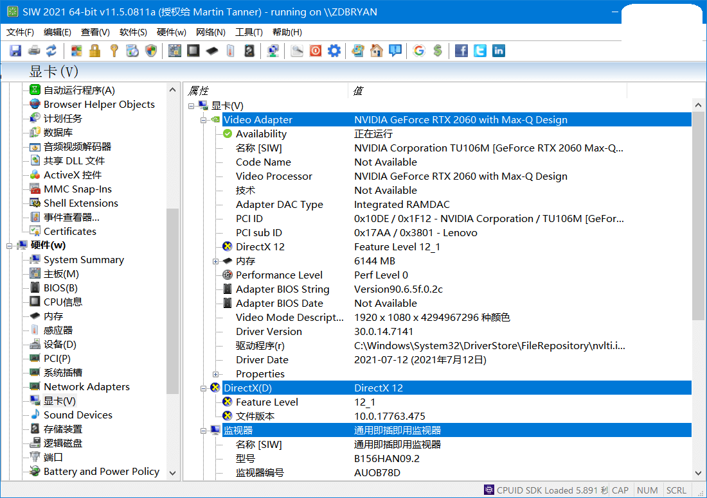The width and height of the screenshot is (707, 498).
Task: Click the details pane scrollbar down arrow
Action: pos(698,473)
